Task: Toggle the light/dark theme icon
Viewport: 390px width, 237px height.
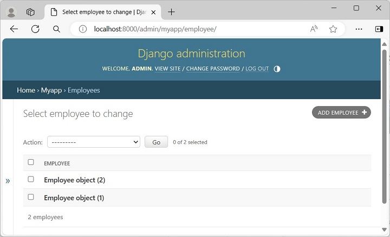Action: (277, 69)
